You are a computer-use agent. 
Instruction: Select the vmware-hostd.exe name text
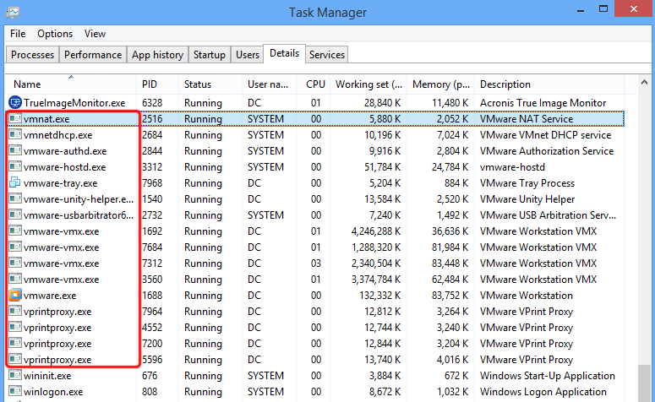pos(65,167)
